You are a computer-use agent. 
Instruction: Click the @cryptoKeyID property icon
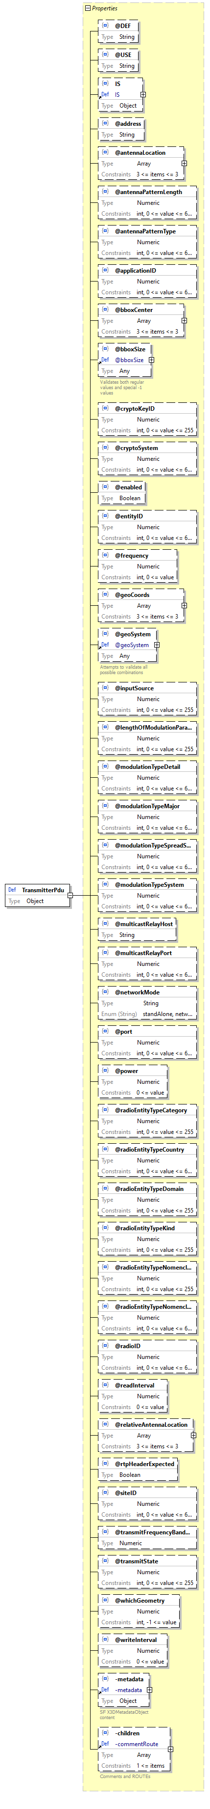tap(106, 409)
